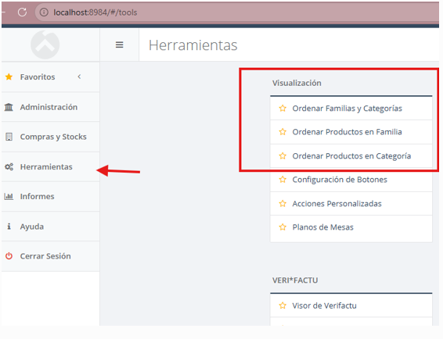Click the yellow star icon beside Favoritos
Viewport: 443px width, 339px height.
coord(9,77)
